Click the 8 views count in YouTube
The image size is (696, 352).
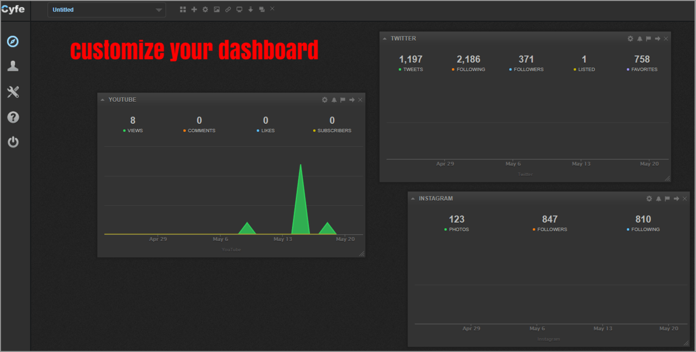tap(133, 120)
